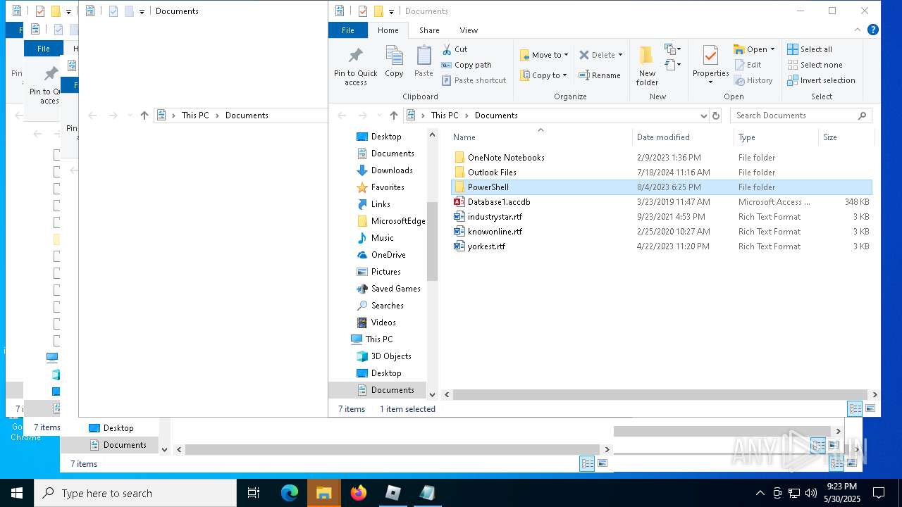Screen dimensions: 902x507
Task: Open Saved Games in the navigation pane
Action: [395, 289]
